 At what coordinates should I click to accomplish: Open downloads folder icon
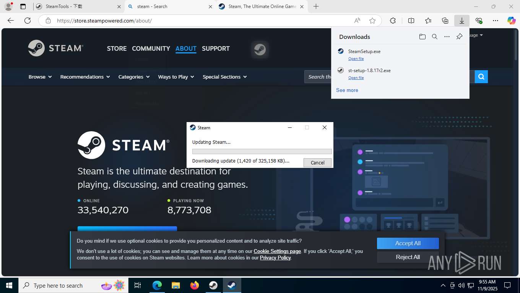[422, 37]
